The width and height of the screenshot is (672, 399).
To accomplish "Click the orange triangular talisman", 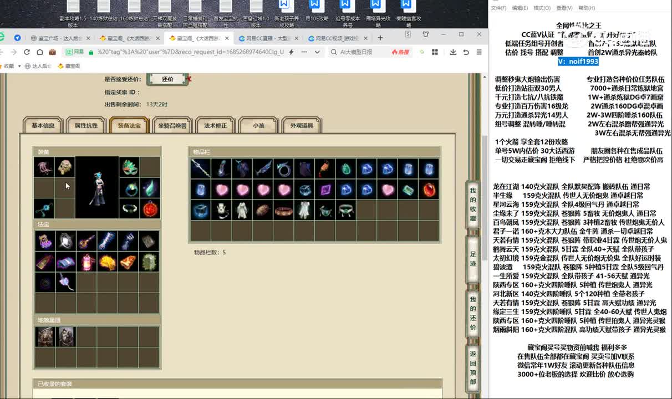I will pos(128,262).
